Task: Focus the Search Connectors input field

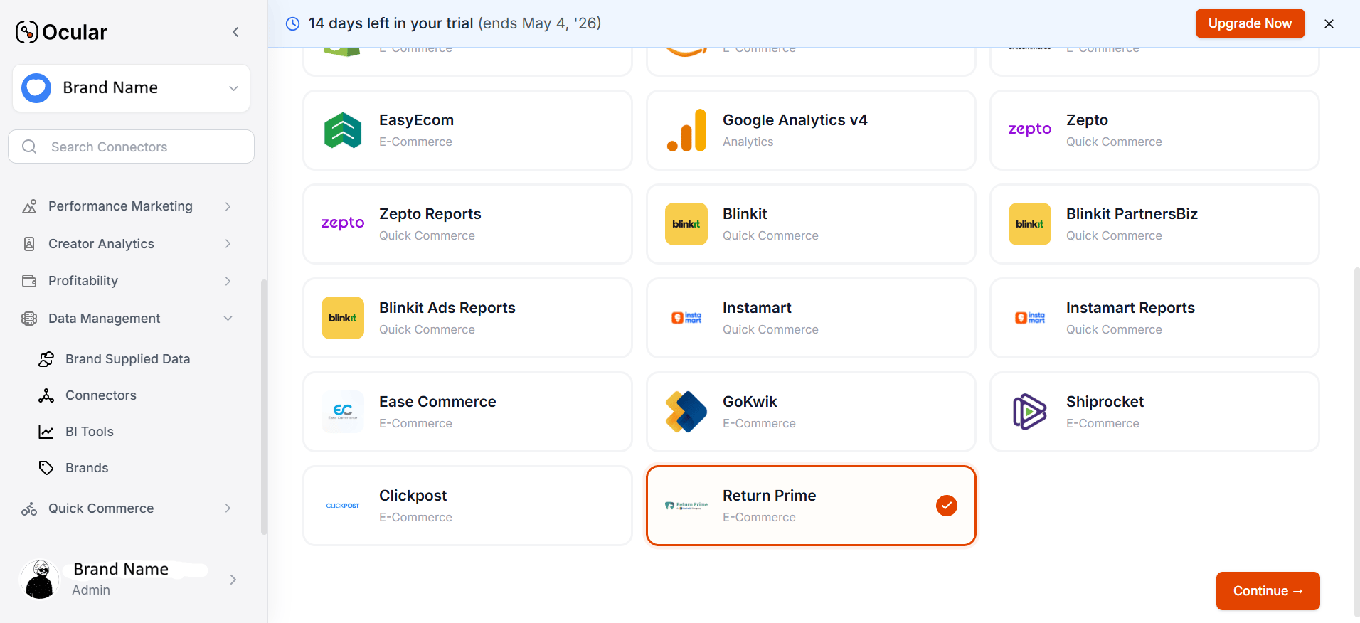Action: click(131, 147)
